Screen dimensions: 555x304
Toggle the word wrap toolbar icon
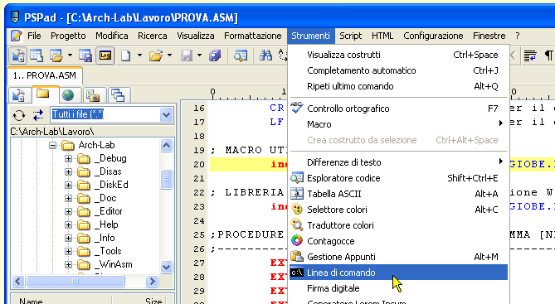[x=530, y=55]
